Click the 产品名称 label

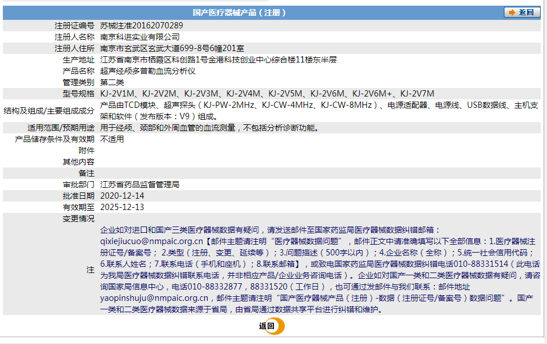[78, 71]
